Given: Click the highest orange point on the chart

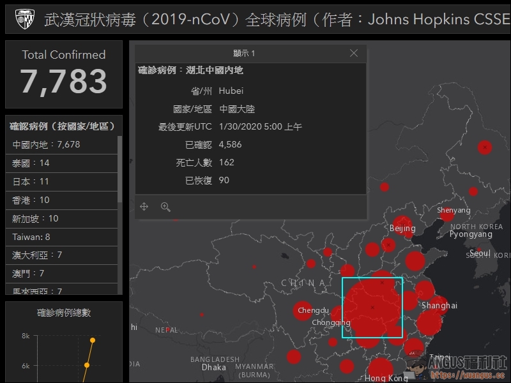Looking at the screenshot, I should (93, 340).
